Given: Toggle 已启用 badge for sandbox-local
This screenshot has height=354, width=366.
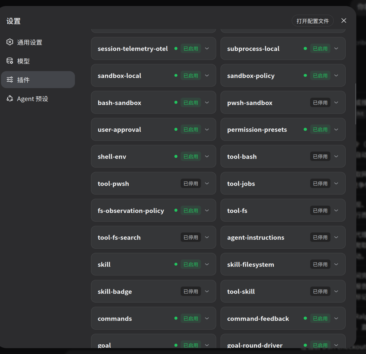Looking at the screenshot, I should [x=191, y=76].
